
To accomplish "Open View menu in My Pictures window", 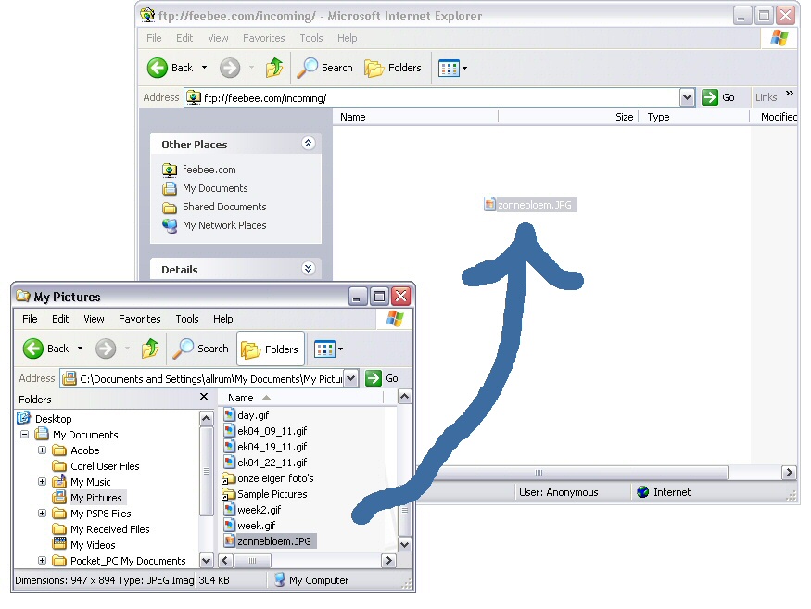I will tap(94, 319).
